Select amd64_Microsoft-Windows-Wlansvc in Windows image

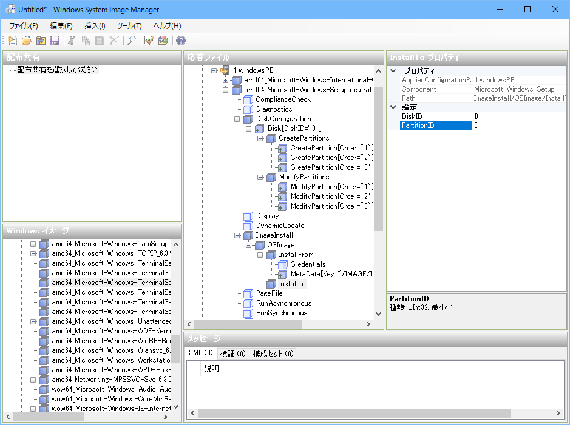click(111, 350)
